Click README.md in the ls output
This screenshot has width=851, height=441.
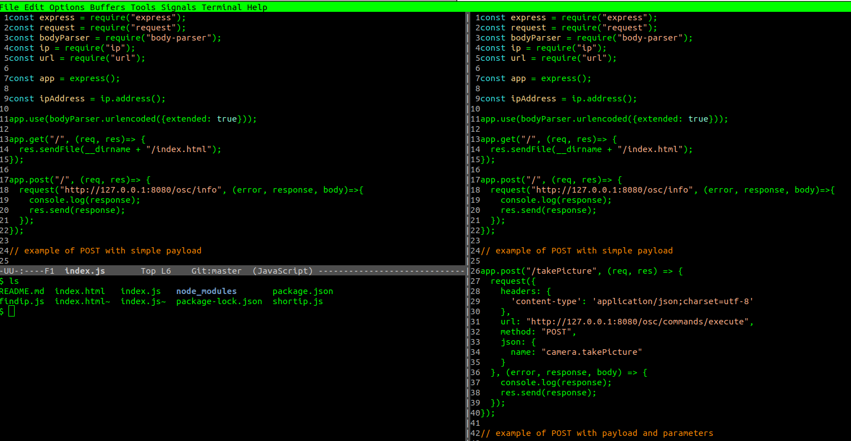click(21, 291)
